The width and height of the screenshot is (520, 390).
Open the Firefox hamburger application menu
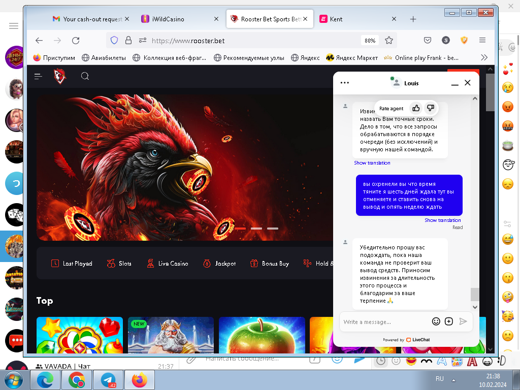(x=482, y=40)
